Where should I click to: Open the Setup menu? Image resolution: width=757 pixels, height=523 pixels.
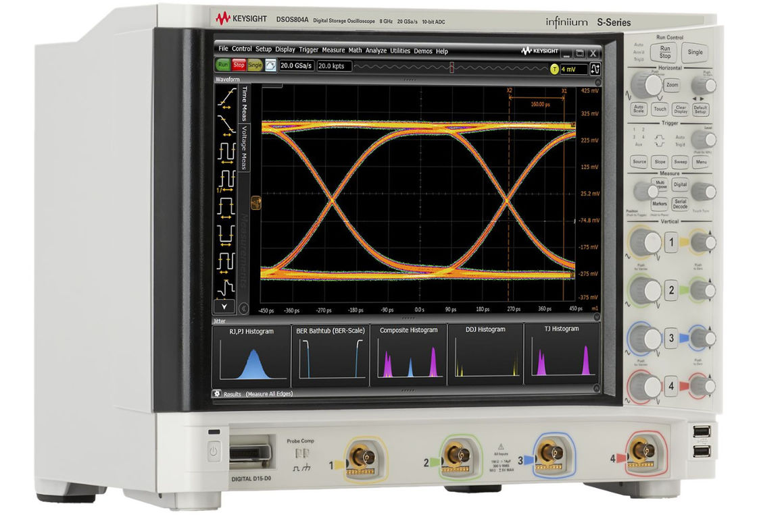coord(264,49)
